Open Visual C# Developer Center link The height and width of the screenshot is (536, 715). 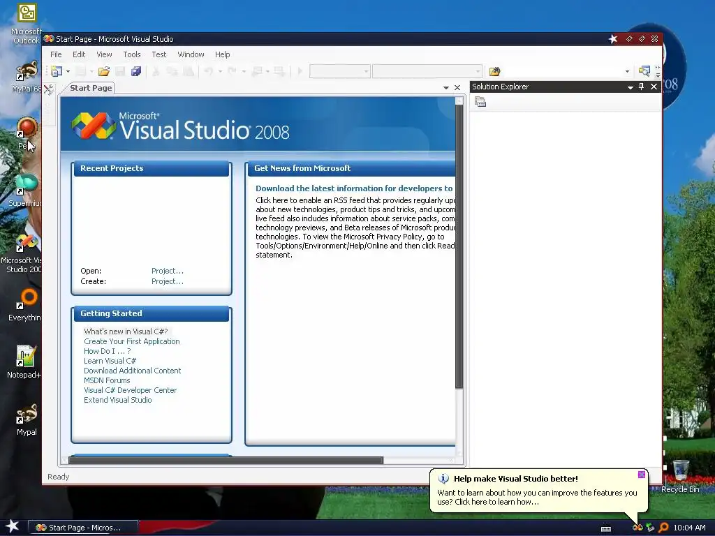coord(130,390)
